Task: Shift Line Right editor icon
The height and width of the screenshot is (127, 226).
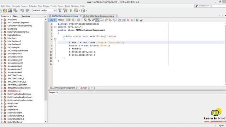Action: pos(123,20)
